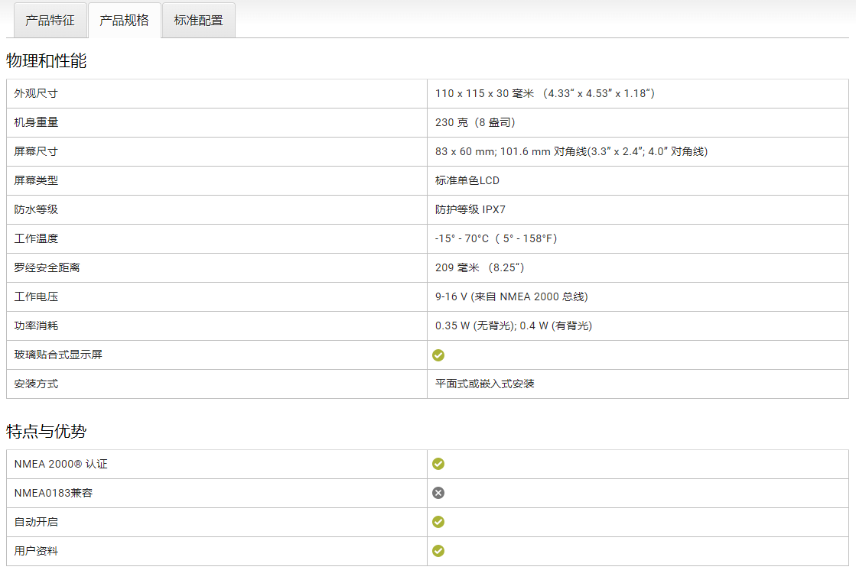Click the green check icon for 玻璃贴合式显示屏

pos(438,355)
